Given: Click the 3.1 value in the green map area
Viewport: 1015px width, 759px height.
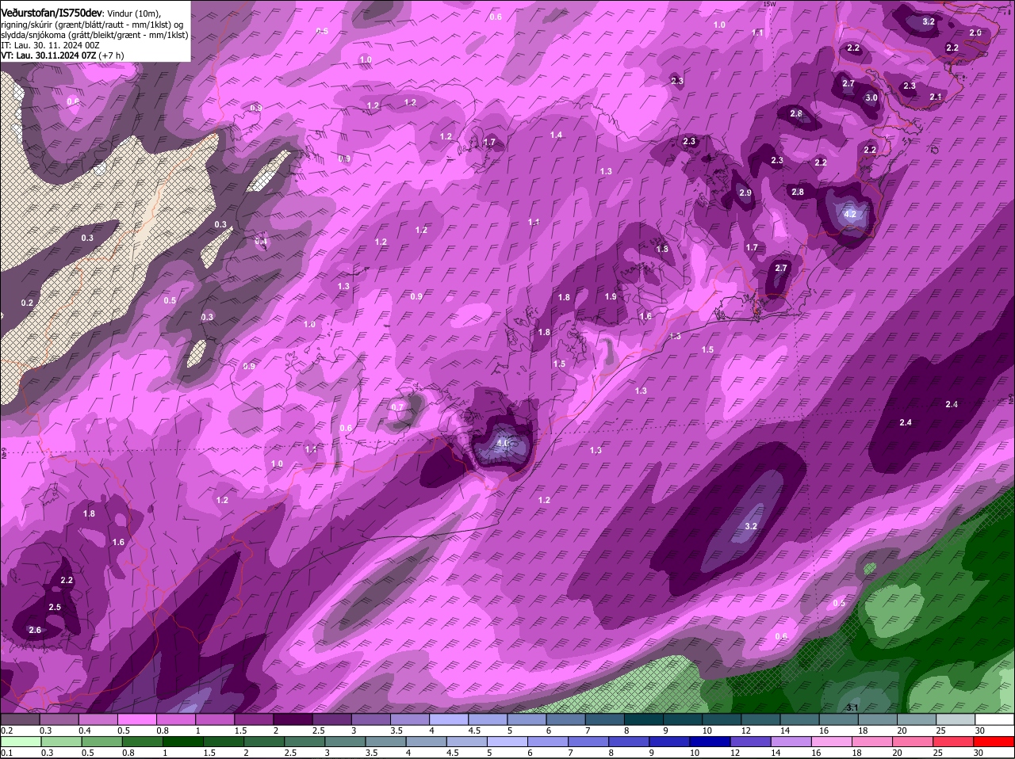Looking at the screenshot, I should tap(852, 708).
